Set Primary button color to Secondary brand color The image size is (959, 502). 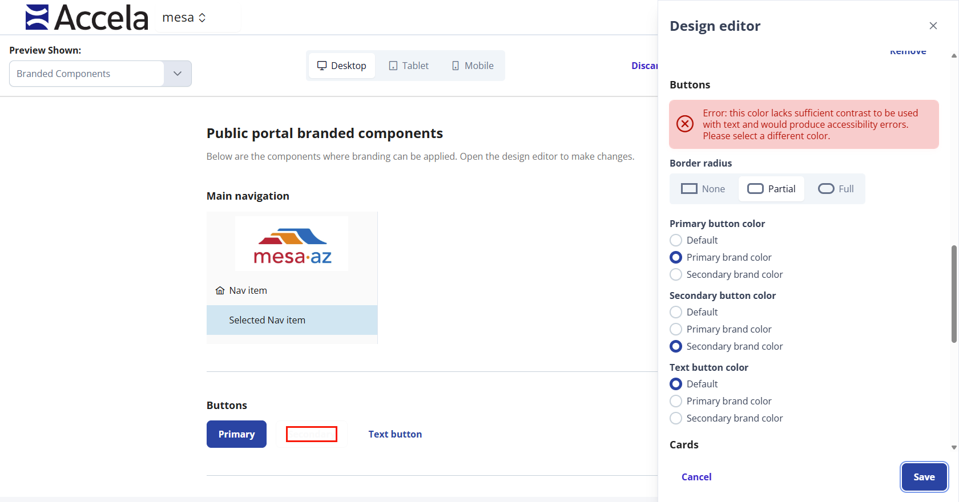click(676, 274)
